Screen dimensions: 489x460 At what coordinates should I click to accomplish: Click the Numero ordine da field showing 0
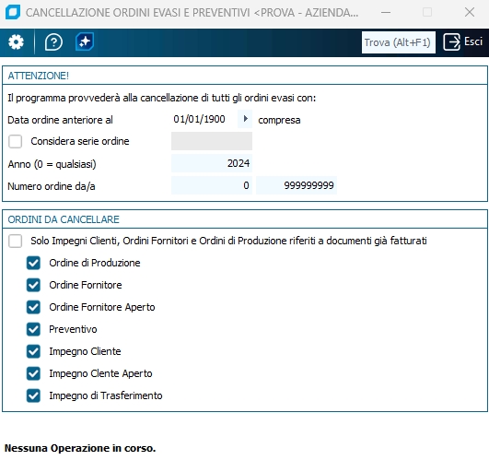[212, 185]
